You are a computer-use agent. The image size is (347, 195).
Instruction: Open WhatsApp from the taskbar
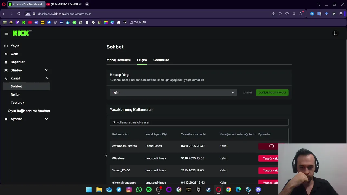point(139,190)
